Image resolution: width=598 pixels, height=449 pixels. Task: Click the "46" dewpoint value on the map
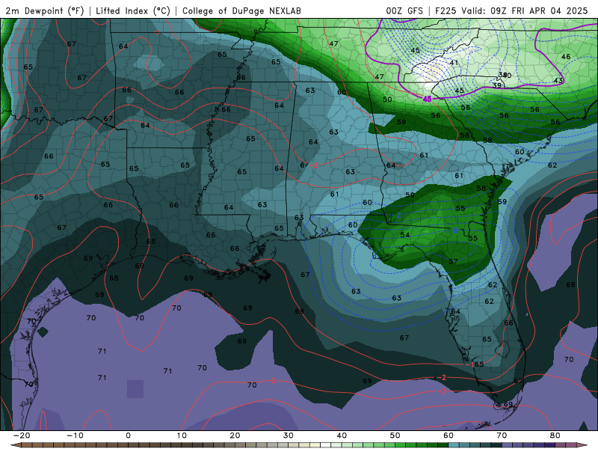click(x=566, y=57)
